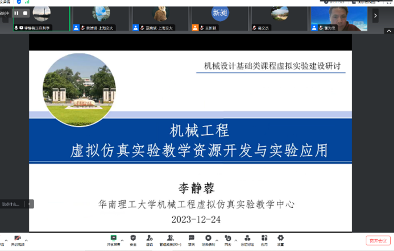Open Manage Members (管理成员) panel

169,239
